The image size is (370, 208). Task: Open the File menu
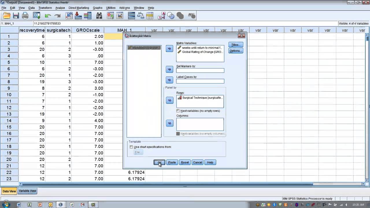pyautogui.click(x=4, y=8)
